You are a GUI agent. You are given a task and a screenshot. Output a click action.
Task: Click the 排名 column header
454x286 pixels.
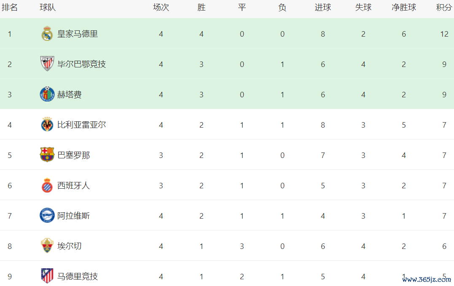tap(10, 8)
